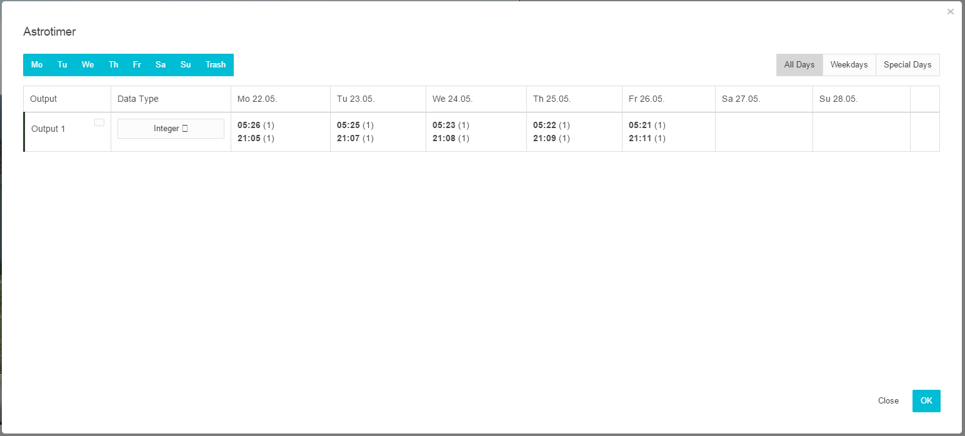Select the Su day button
The height and width of the screenshot is (436, 965).
pos(186,65)
